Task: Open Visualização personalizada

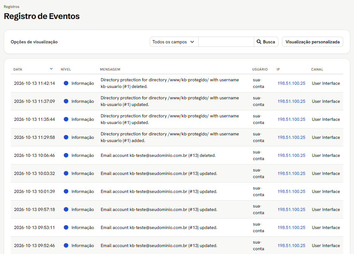Action: [x=312, y=42]
